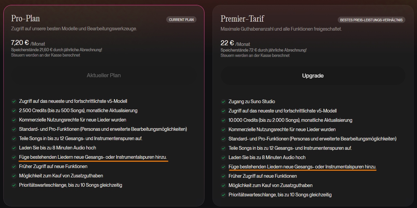Click the Pro-Plan title heading
417x208 pixels.
(x=25, y=18)
